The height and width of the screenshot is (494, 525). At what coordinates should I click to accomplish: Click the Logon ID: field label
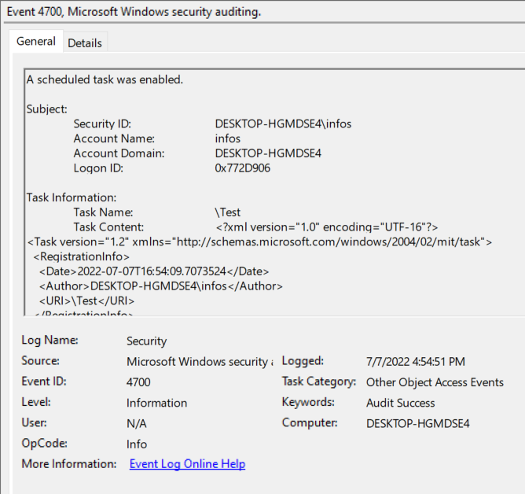(x=98, y=168)
